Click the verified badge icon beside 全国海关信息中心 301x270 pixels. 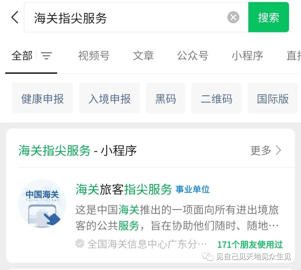point(80,243)
